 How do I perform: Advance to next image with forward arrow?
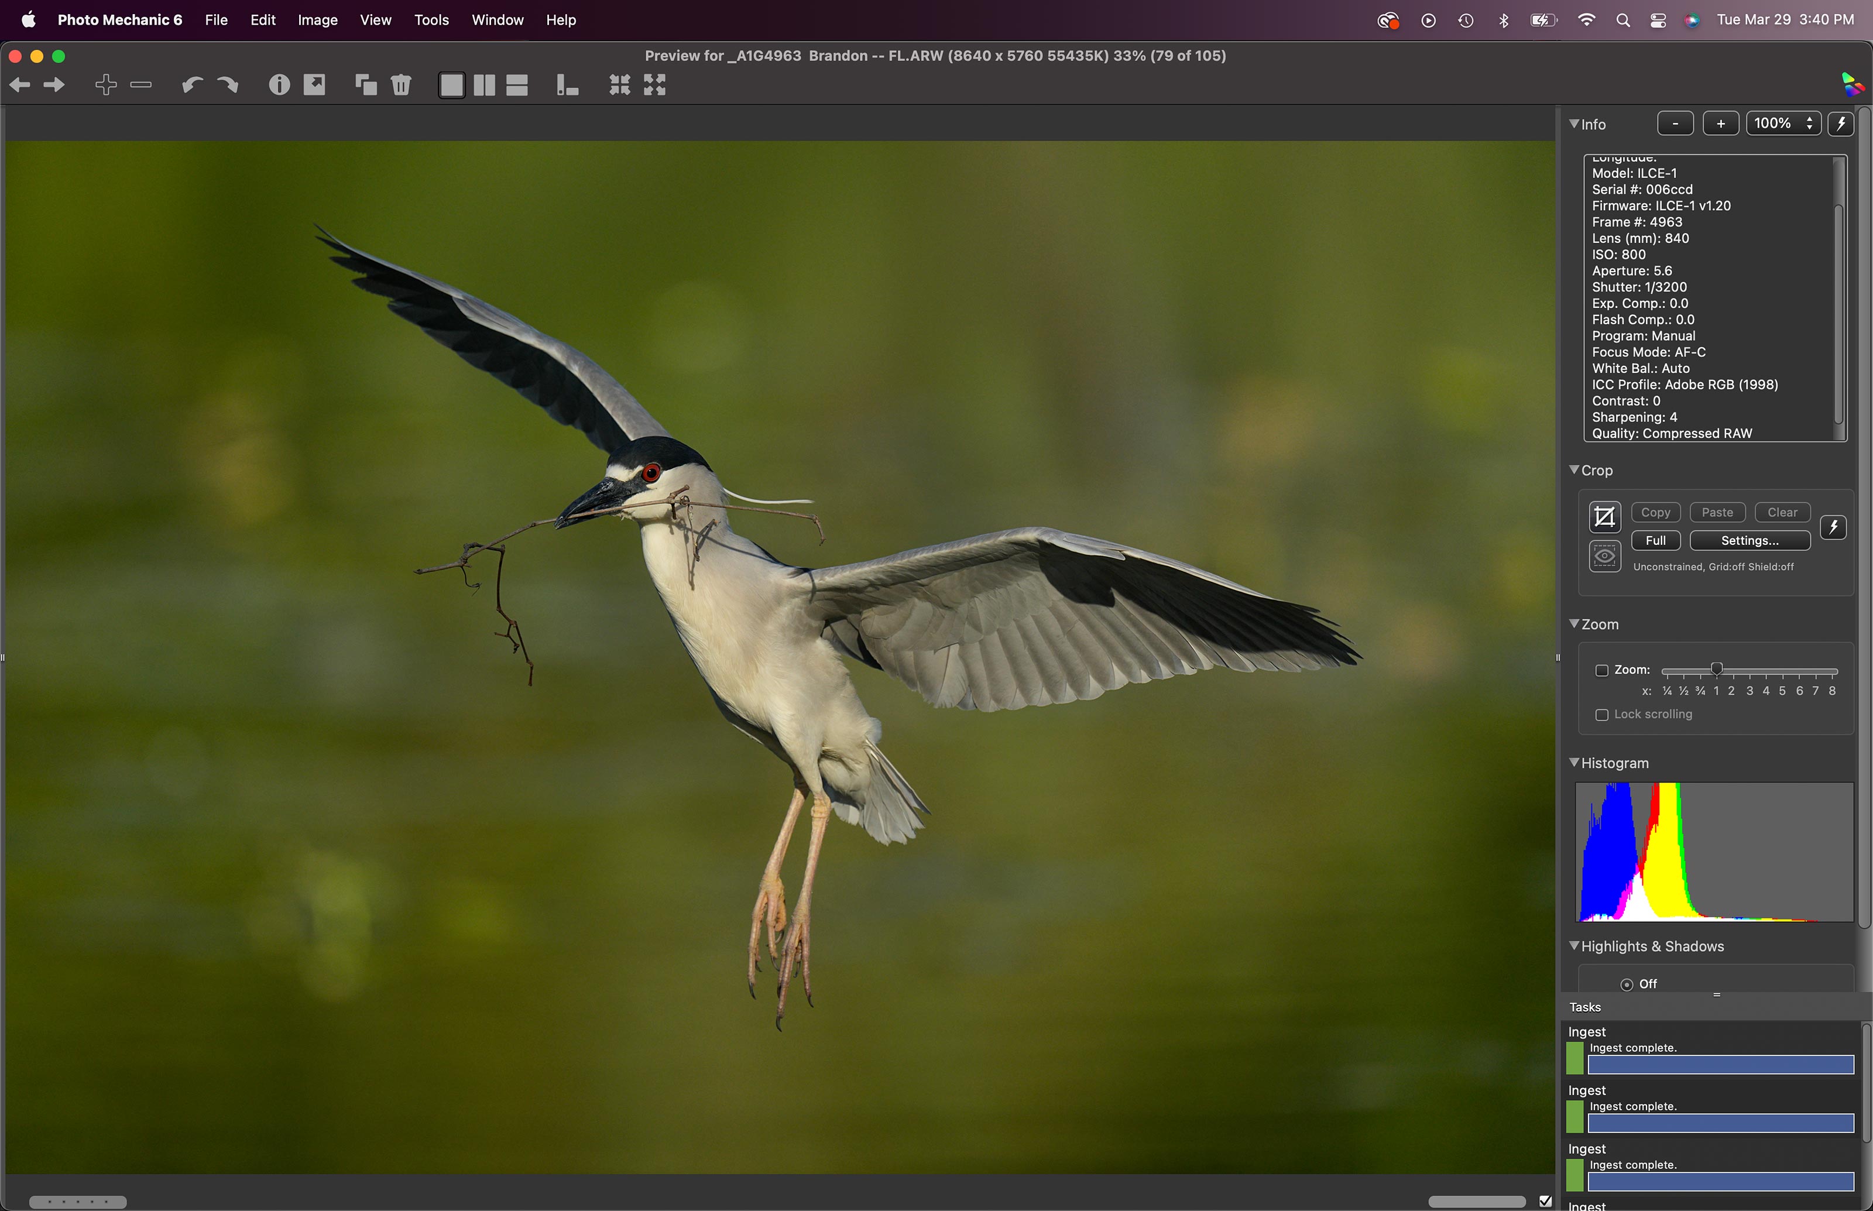pos(53,85)
